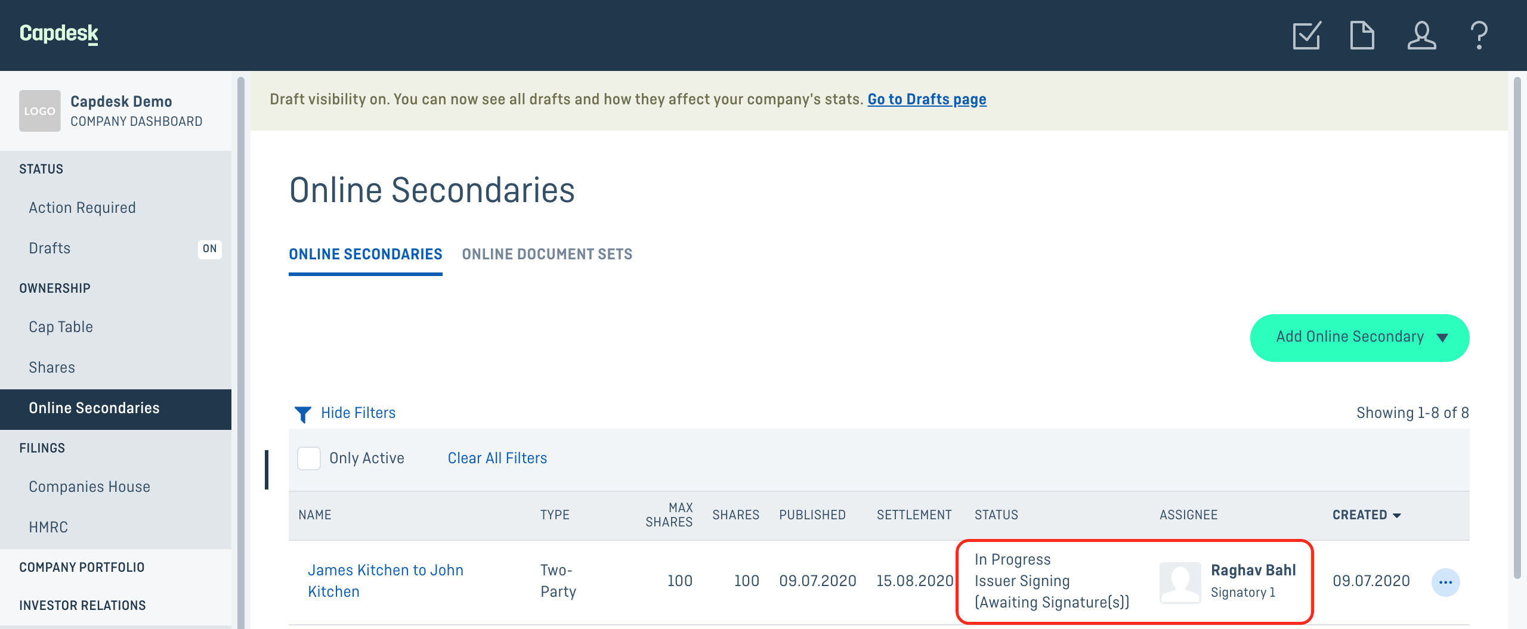
Task: Click the settlement date 15.08.2020
Action: click(x=915, y=581)
